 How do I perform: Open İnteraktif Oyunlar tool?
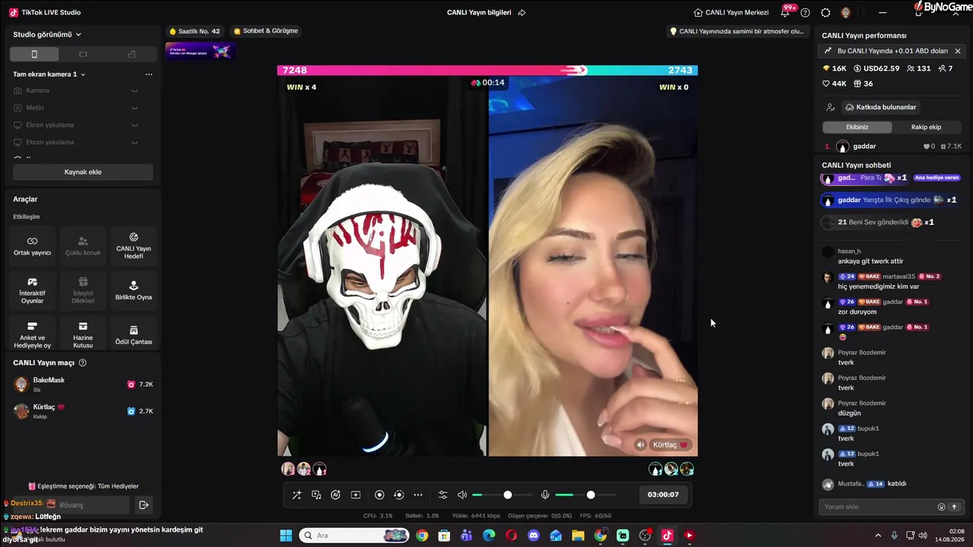click(x=33, y=290)
